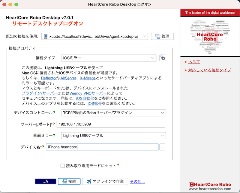This screenshot has height=193, width=240.
Task: Click the 接続 connect button
Action: 69,182
